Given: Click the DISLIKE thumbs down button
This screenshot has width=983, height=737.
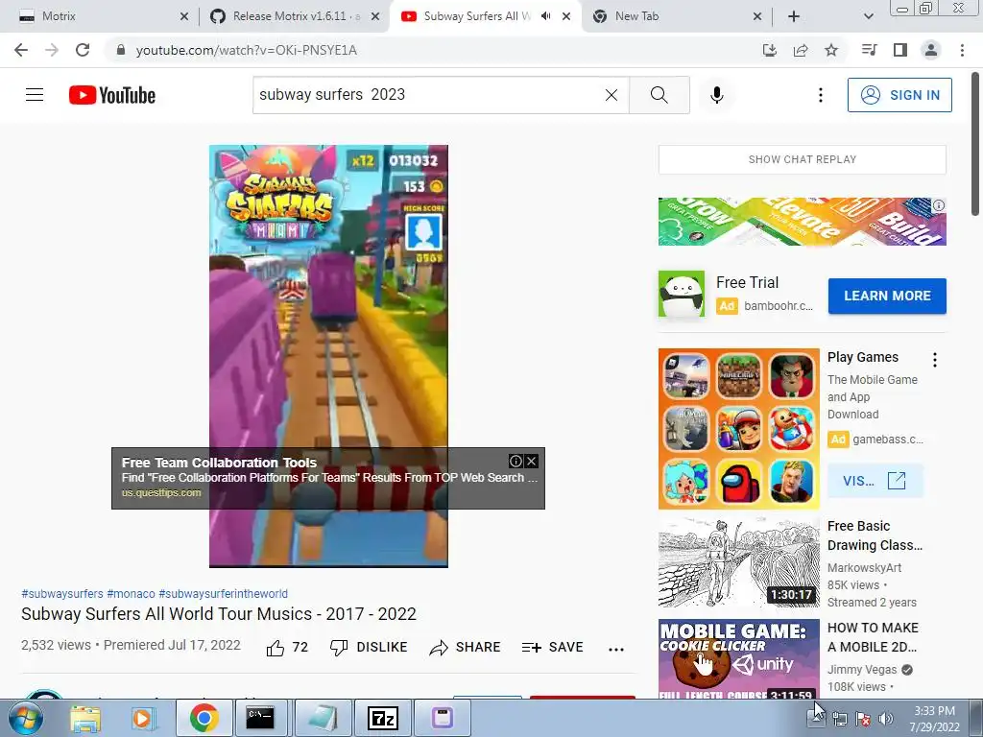Looking at the screenshot, I should coord(369,648).
